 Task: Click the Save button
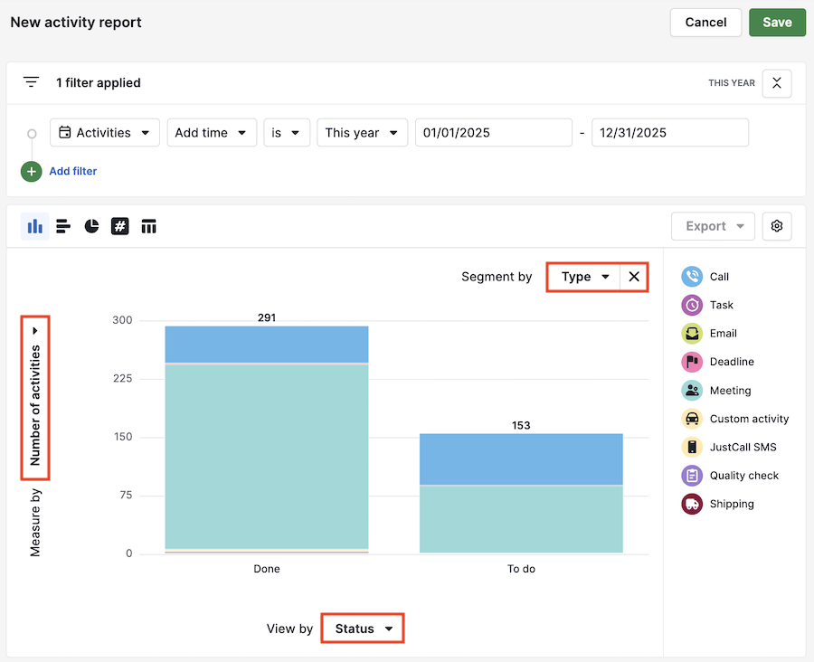click(x=777, y=23)
